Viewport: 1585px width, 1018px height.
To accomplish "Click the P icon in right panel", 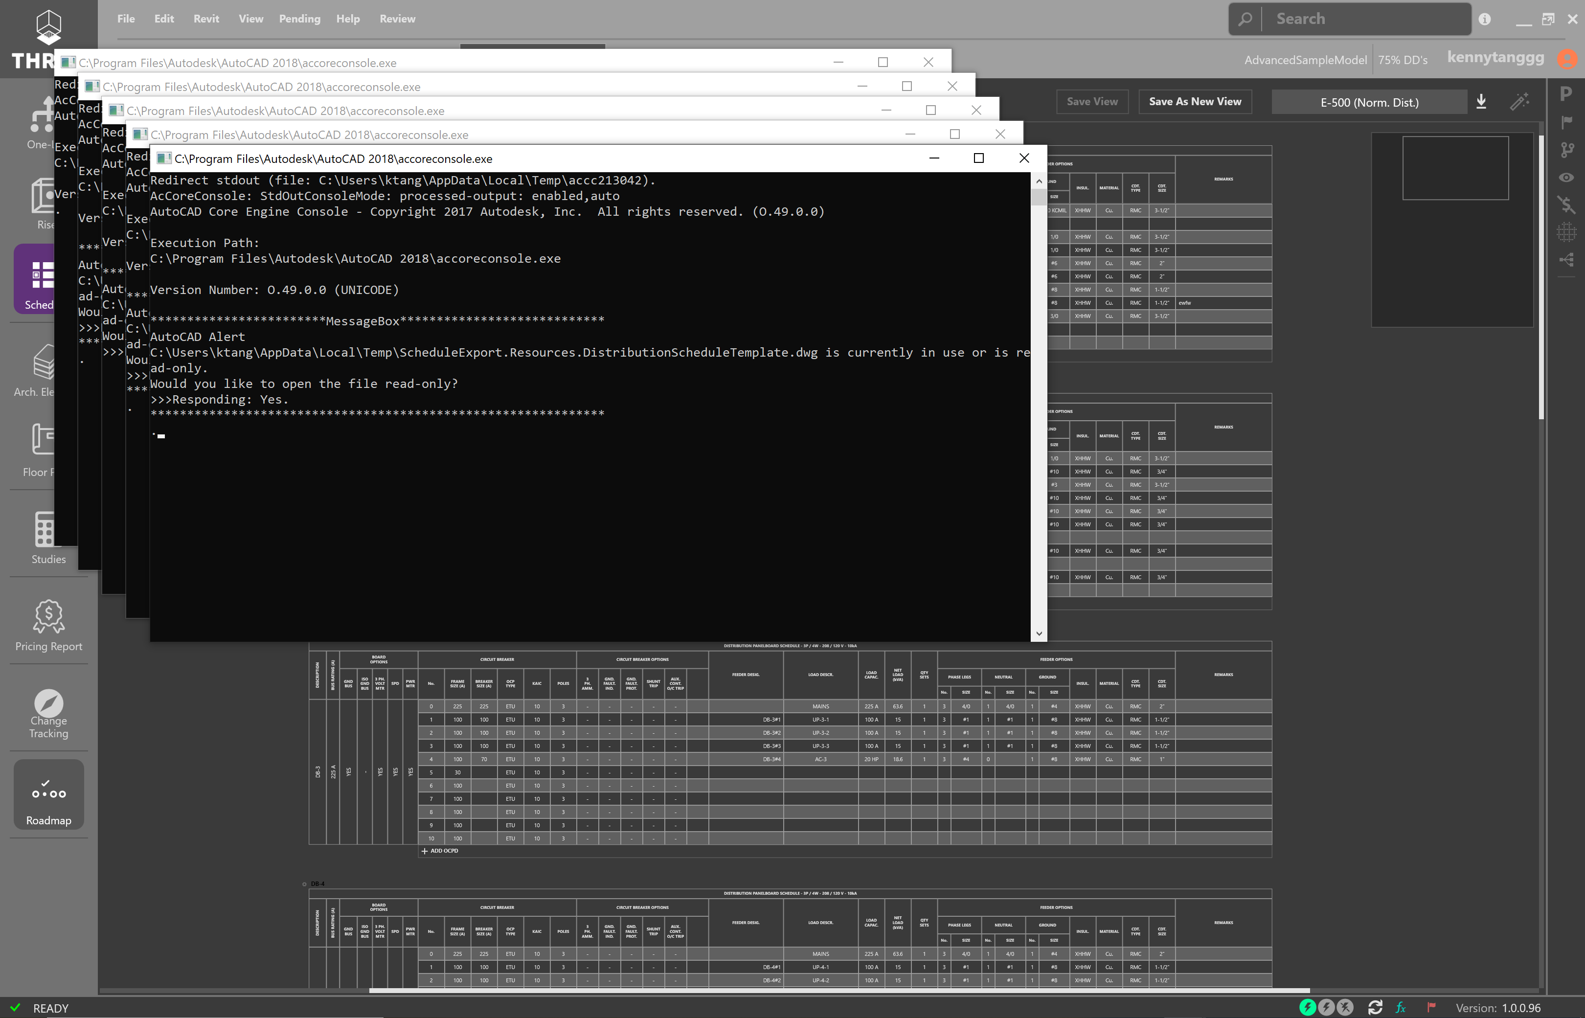I will 1566,94.
